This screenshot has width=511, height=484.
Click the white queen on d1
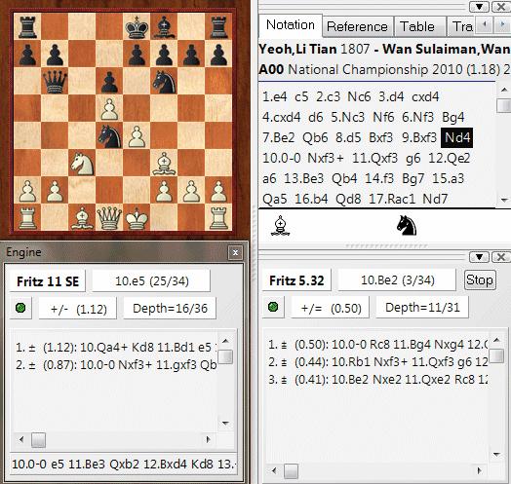109,218
